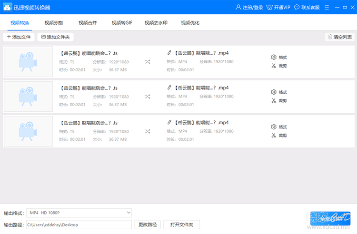Screen dimensions: 357x234
Task: Click the second row's output .mp4 filename
Action: point(201,88)
